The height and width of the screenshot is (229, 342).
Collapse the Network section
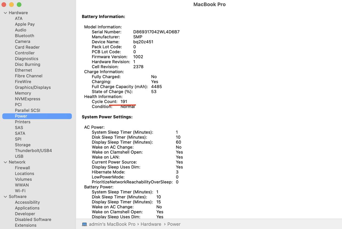pyautogui.click(x=5, y=162)
